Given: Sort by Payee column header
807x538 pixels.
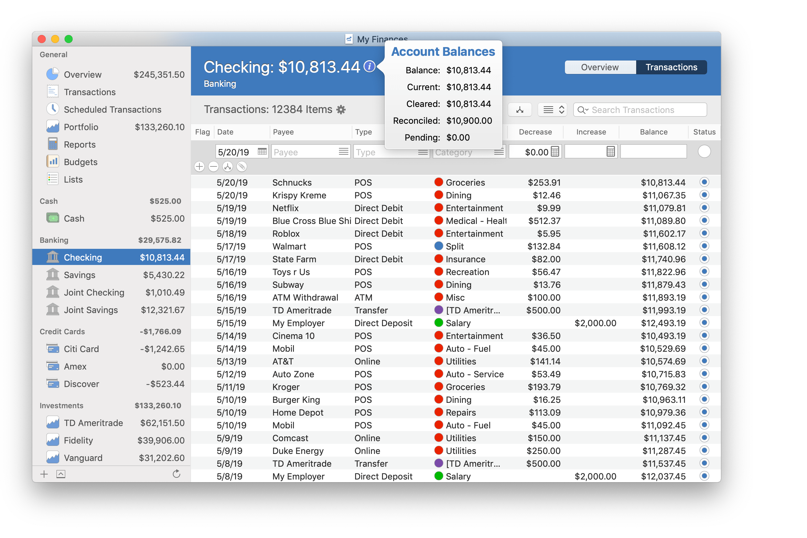Looking at the screenshot, I should [x=311, y=132].
